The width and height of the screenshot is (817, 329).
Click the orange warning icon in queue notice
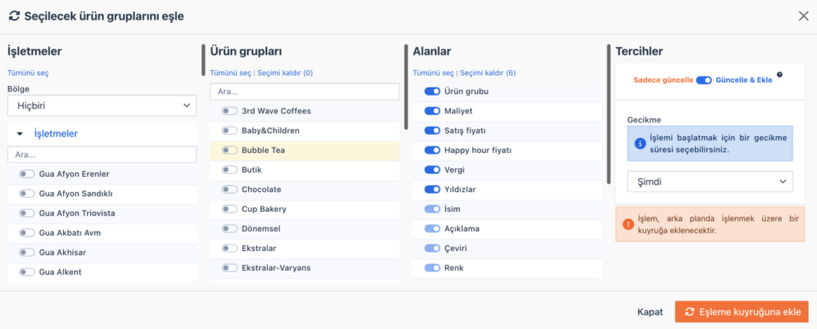(628, 225)
